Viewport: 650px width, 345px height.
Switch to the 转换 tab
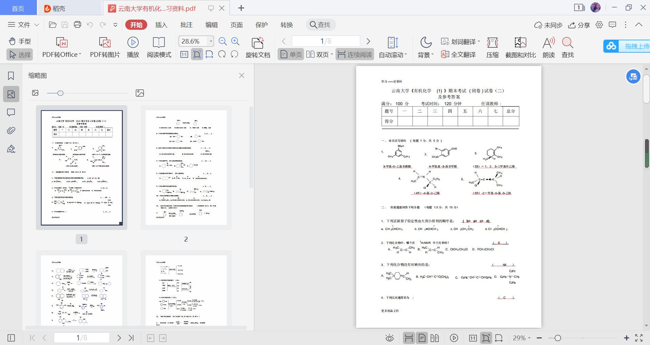(x=286, y=25)
